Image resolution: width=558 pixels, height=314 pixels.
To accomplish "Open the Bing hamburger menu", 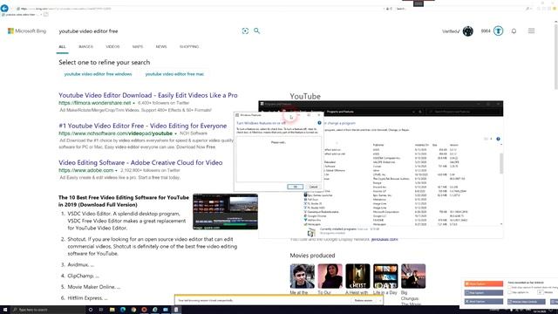I will coord(531,31).
